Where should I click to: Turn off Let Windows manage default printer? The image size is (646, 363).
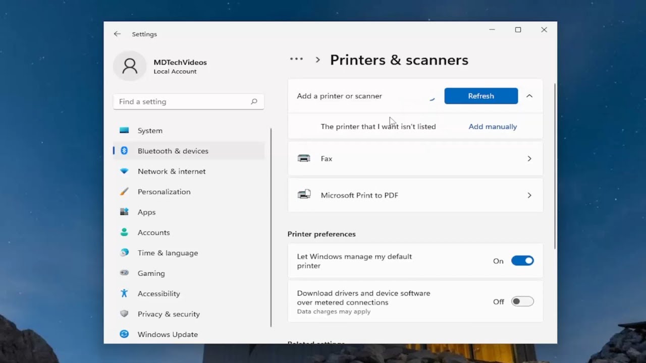522,261
